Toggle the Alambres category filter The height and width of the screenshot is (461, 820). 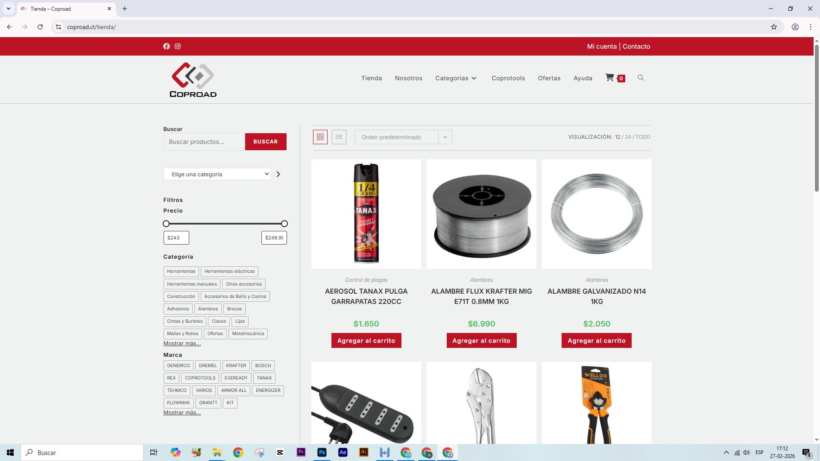pos(208,309)
